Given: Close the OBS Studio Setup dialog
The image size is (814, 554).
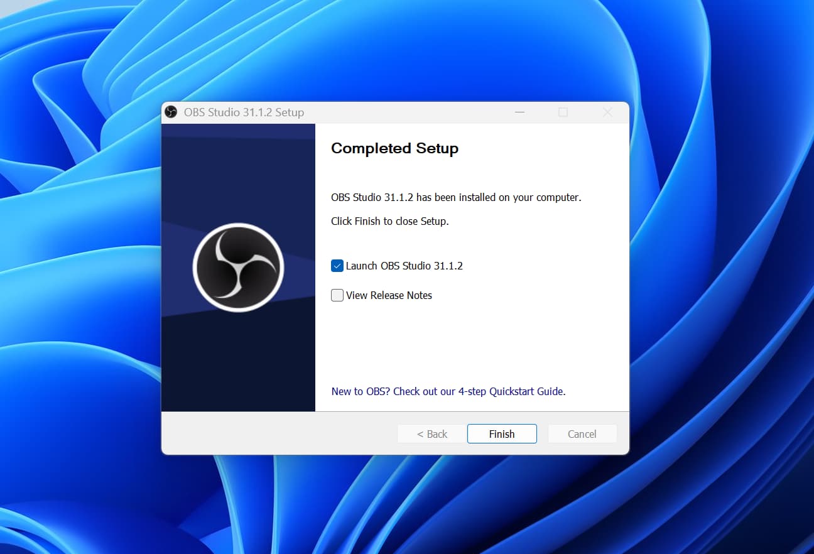Looking at the screenshot, I should coord(607,112).
